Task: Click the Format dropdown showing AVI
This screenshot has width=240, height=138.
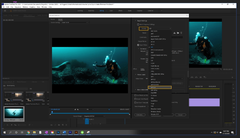Action: pos(160,29)
